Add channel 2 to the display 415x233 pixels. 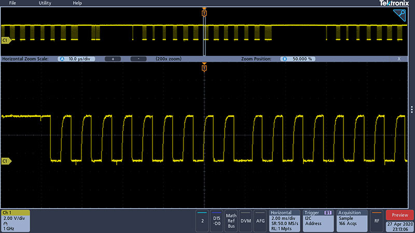click(202, 220)
